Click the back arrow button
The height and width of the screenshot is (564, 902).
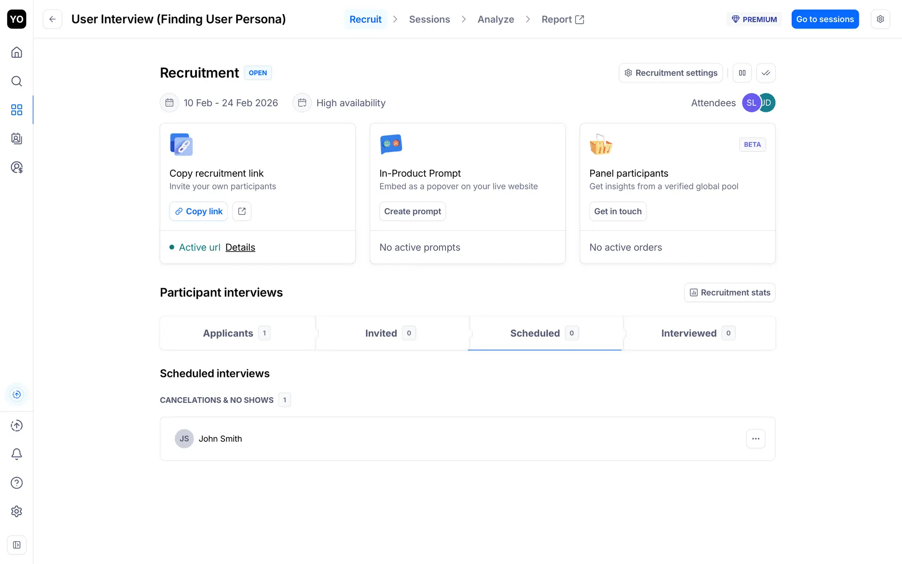(x=53, y=19)
